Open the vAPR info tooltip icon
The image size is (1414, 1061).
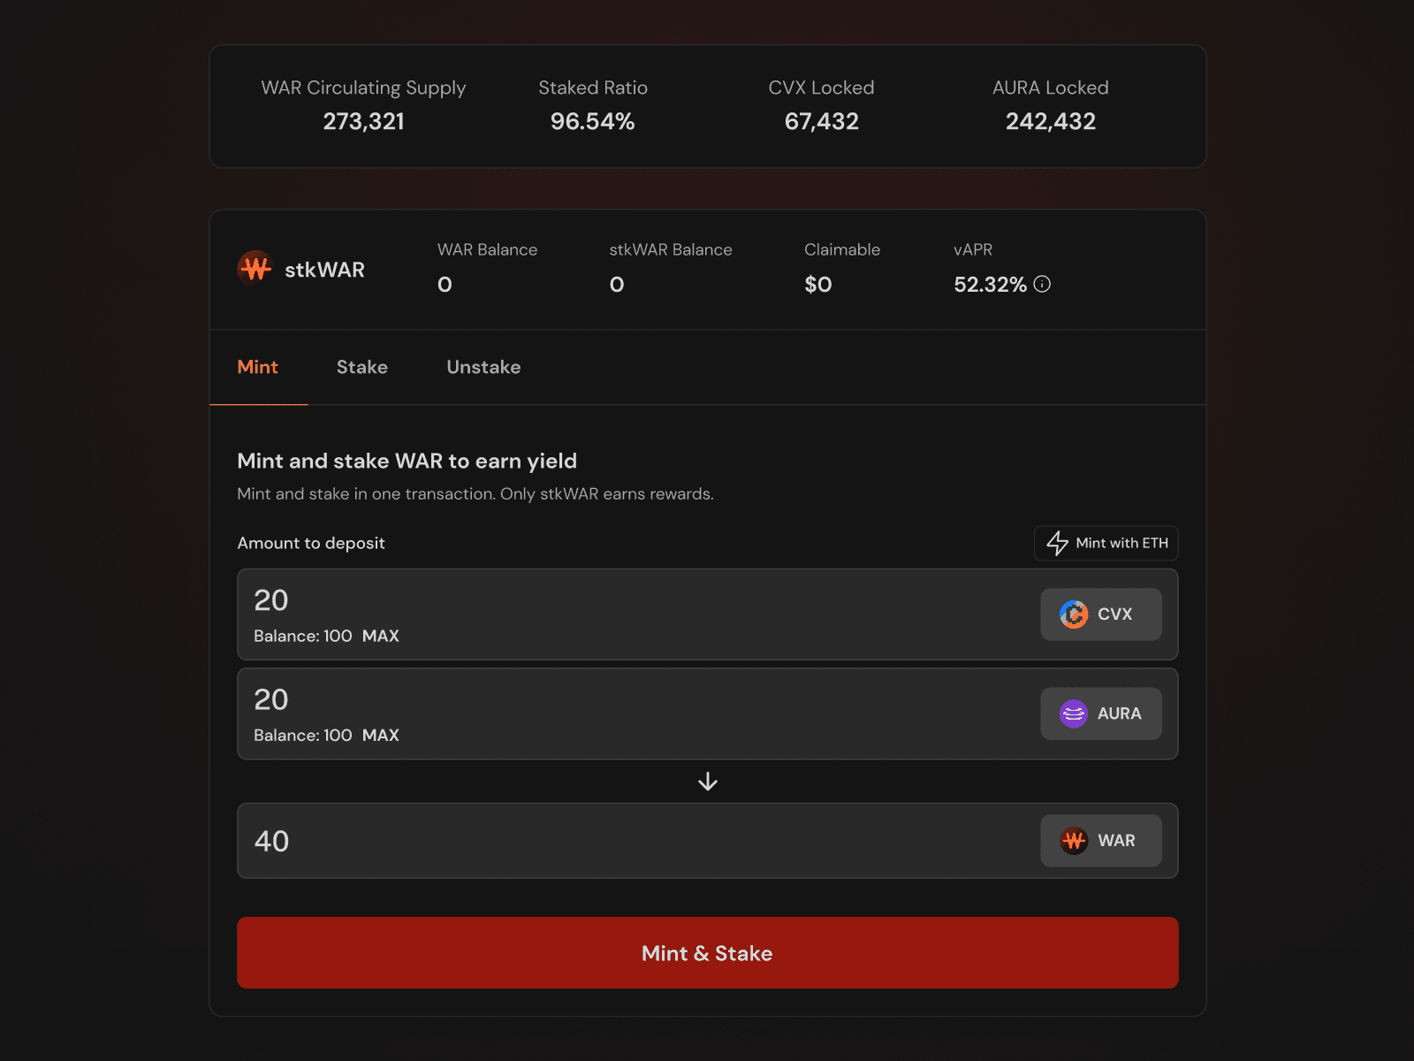click(1043, 284)
